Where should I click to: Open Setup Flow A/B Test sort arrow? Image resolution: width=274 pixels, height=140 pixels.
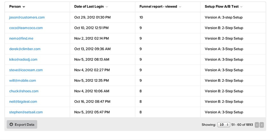[x=241, y=7]
